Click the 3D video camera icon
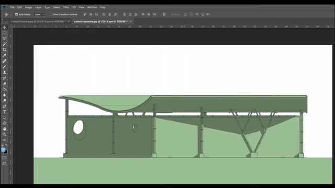 click(x=208, y=14)
